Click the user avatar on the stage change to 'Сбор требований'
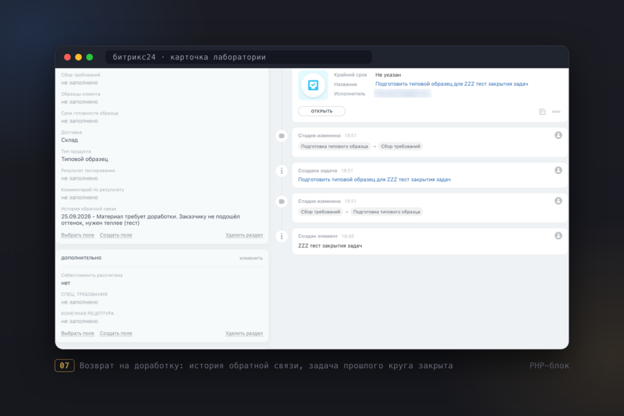Image resolution: width=624 pixels, height=416 pixels. coord(558,135)
